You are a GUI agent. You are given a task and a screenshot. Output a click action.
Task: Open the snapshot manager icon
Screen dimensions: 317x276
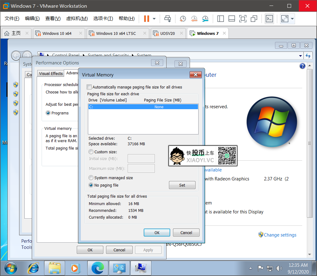click(x=205, y=19)
